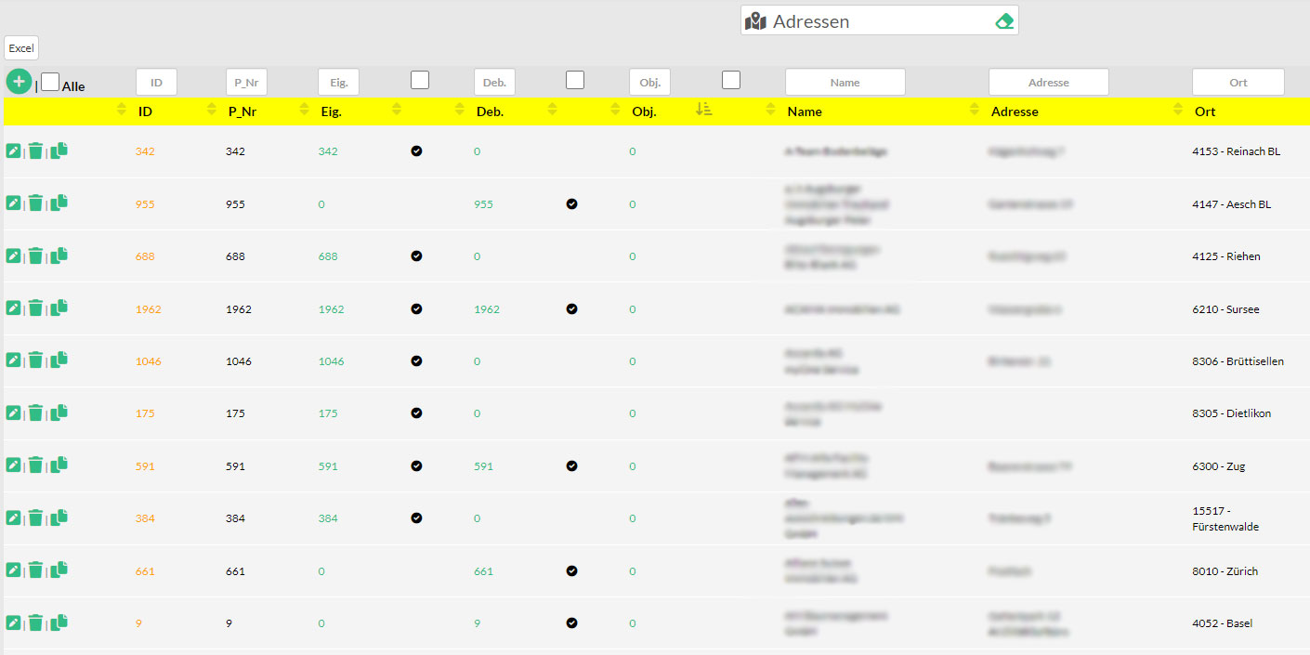Delete the row with ID 955
This screenshot has height=655, width=1310.
[35, 203]
